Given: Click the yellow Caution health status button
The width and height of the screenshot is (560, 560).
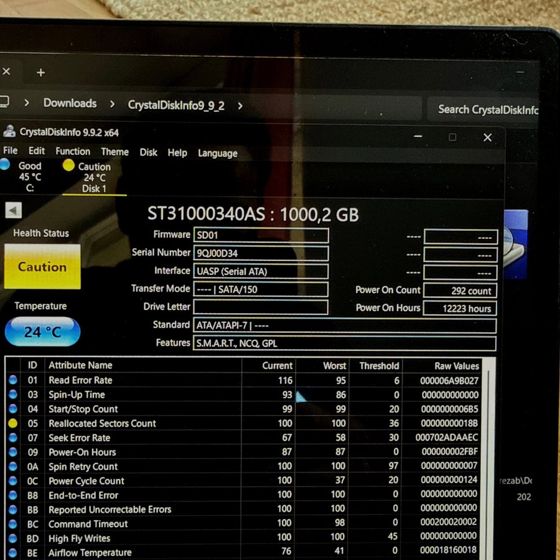Looking at the screenshot, I should click(x=42, y=266).
